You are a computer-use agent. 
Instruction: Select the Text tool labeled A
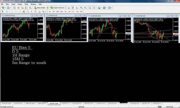pyautogui.click(x=32, y=12)
